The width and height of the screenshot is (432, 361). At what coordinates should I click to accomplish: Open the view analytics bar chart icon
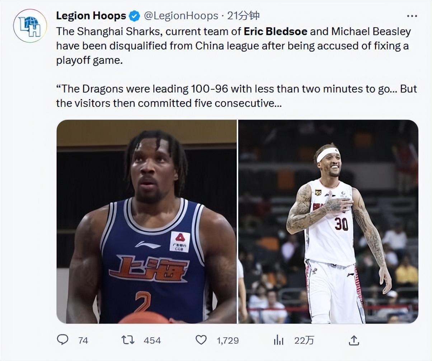pyautogui.click(x=279, y=340)
